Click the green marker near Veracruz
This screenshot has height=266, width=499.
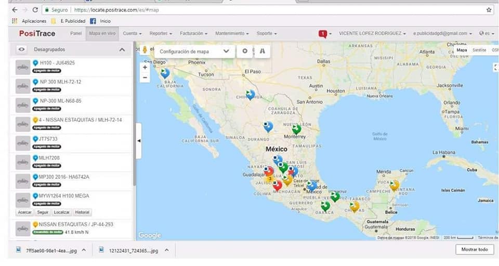click(x=335, y=196)
